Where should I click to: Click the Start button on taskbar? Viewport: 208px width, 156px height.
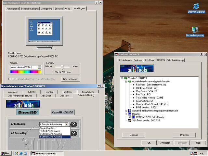tap(6, 153)
